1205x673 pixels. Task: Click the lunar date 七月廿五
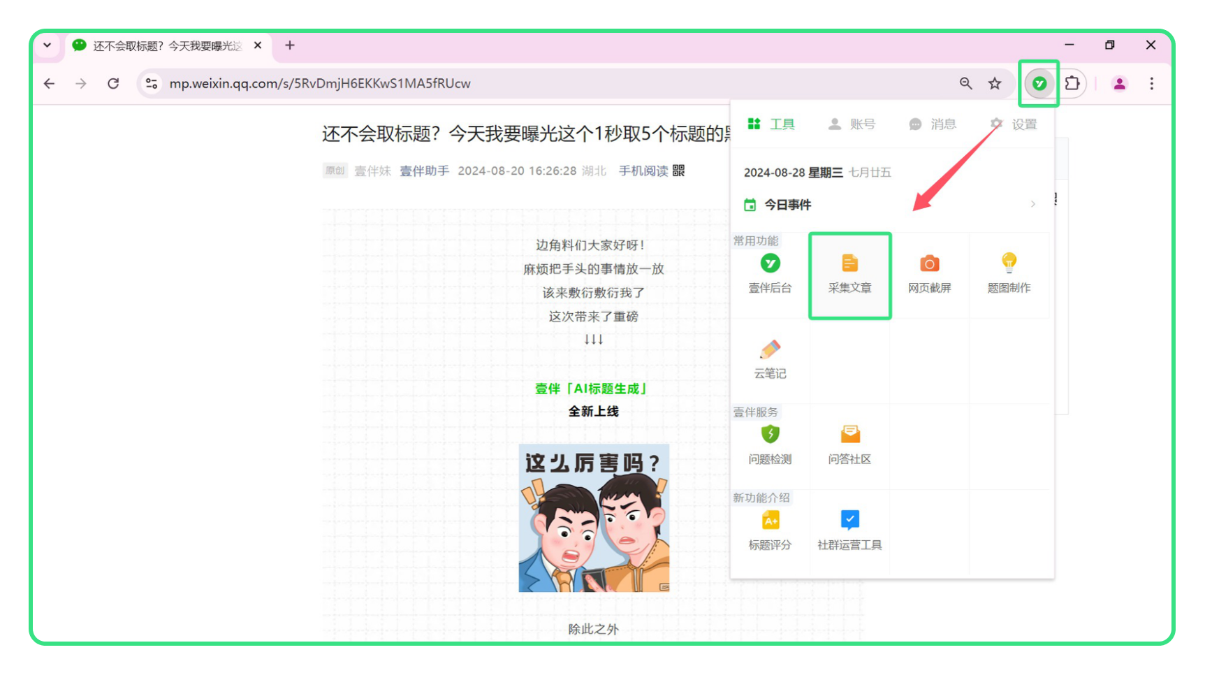pos(870,173)
